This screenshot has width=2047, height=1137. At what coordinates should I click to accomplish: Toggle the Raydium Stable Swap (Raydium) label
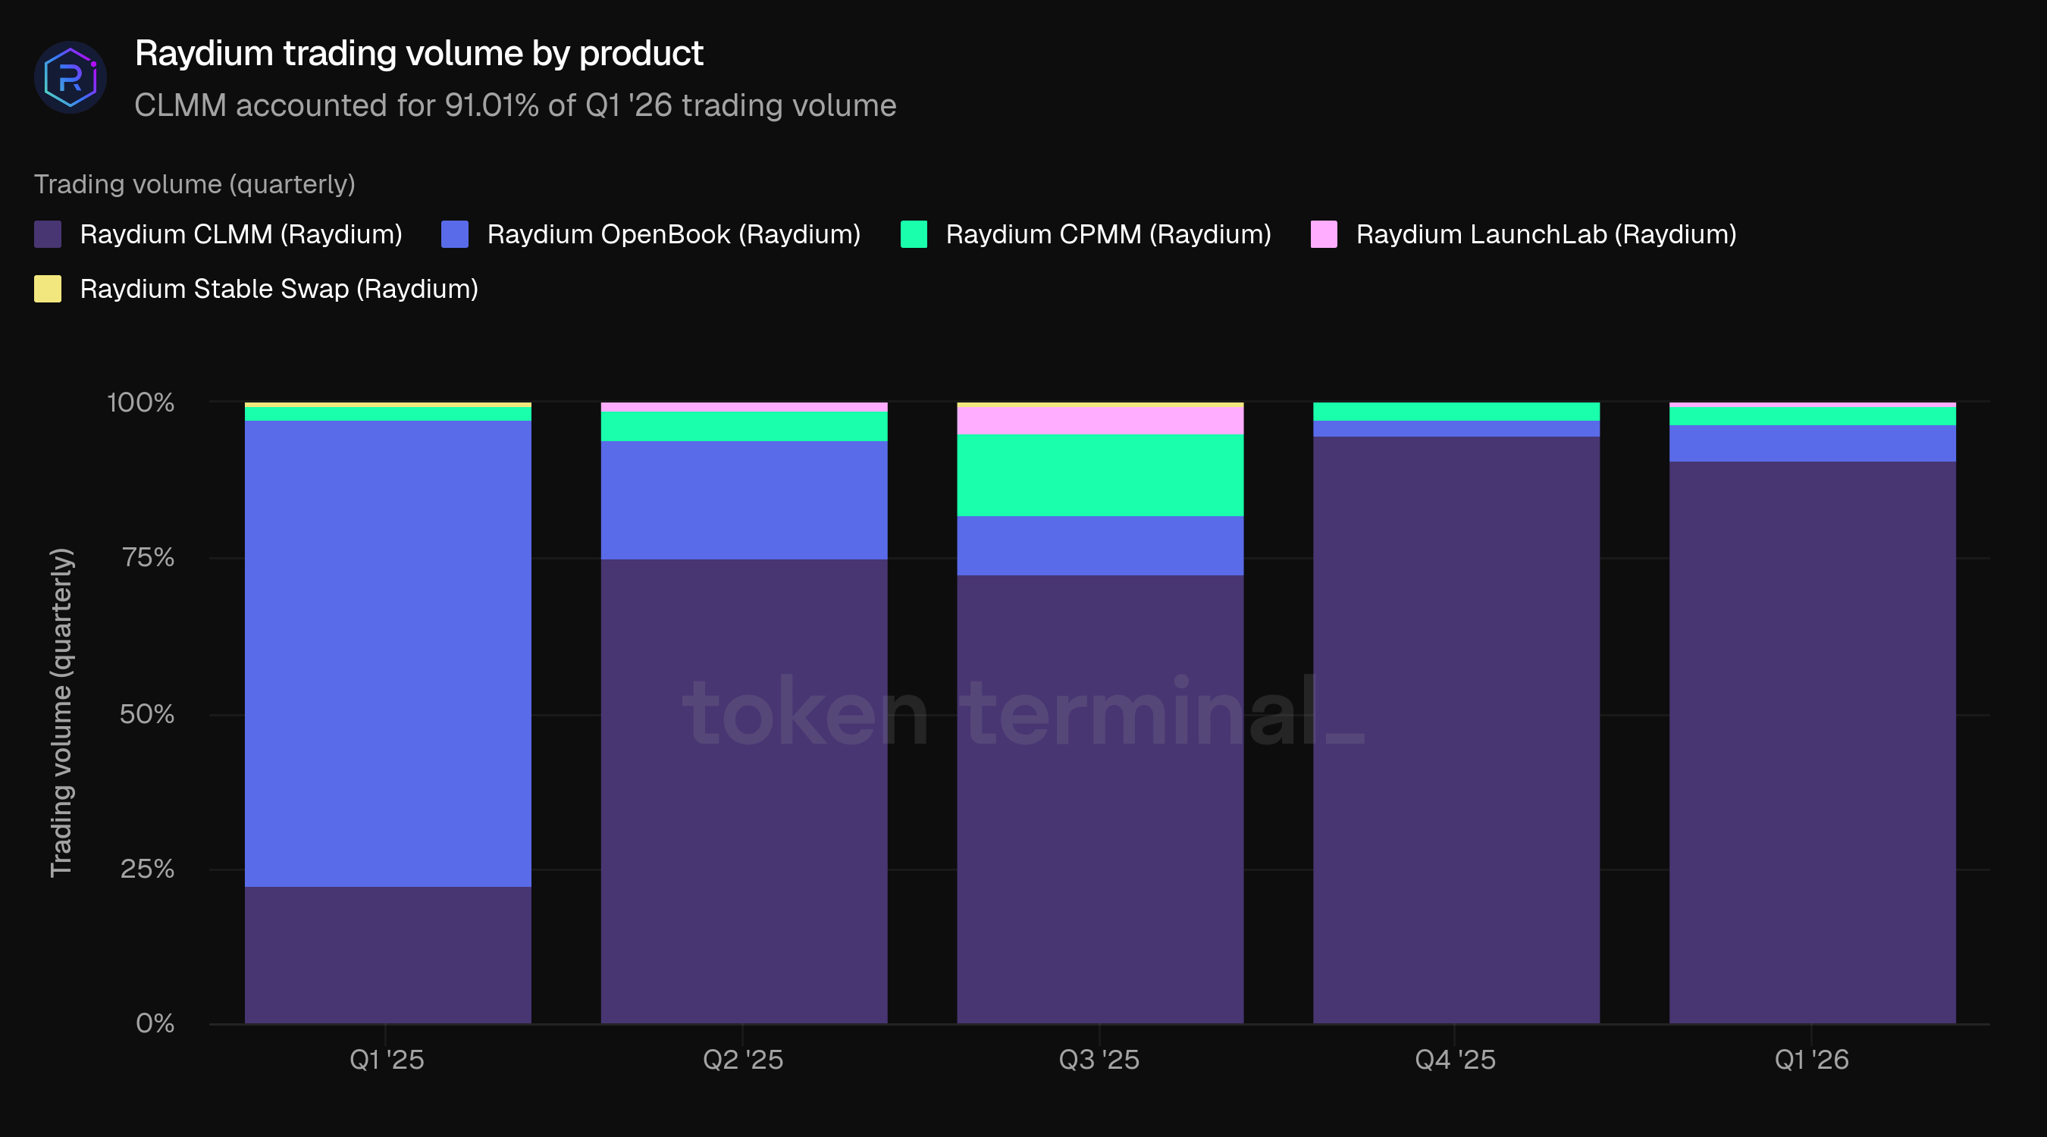click(279, 289)
